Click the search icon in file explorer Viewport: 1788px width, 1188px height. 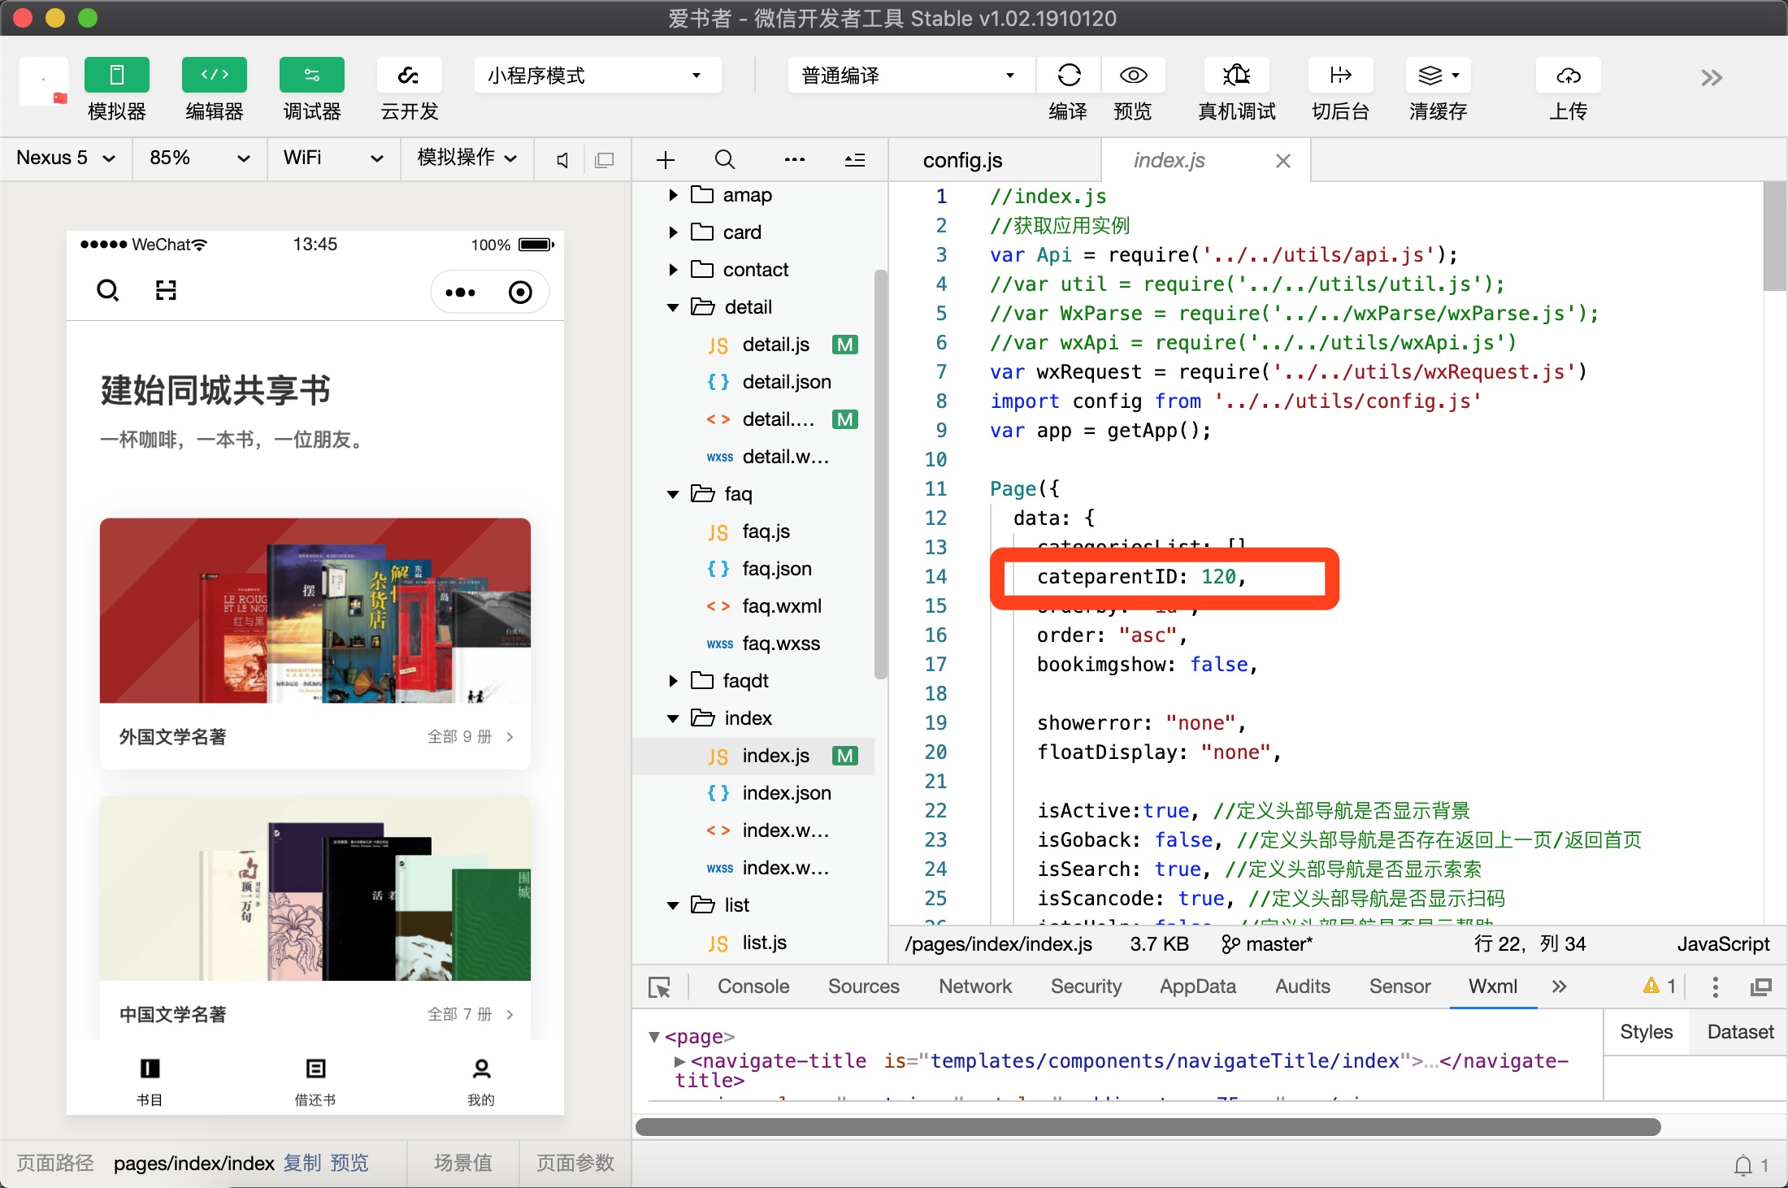(724, 160)
